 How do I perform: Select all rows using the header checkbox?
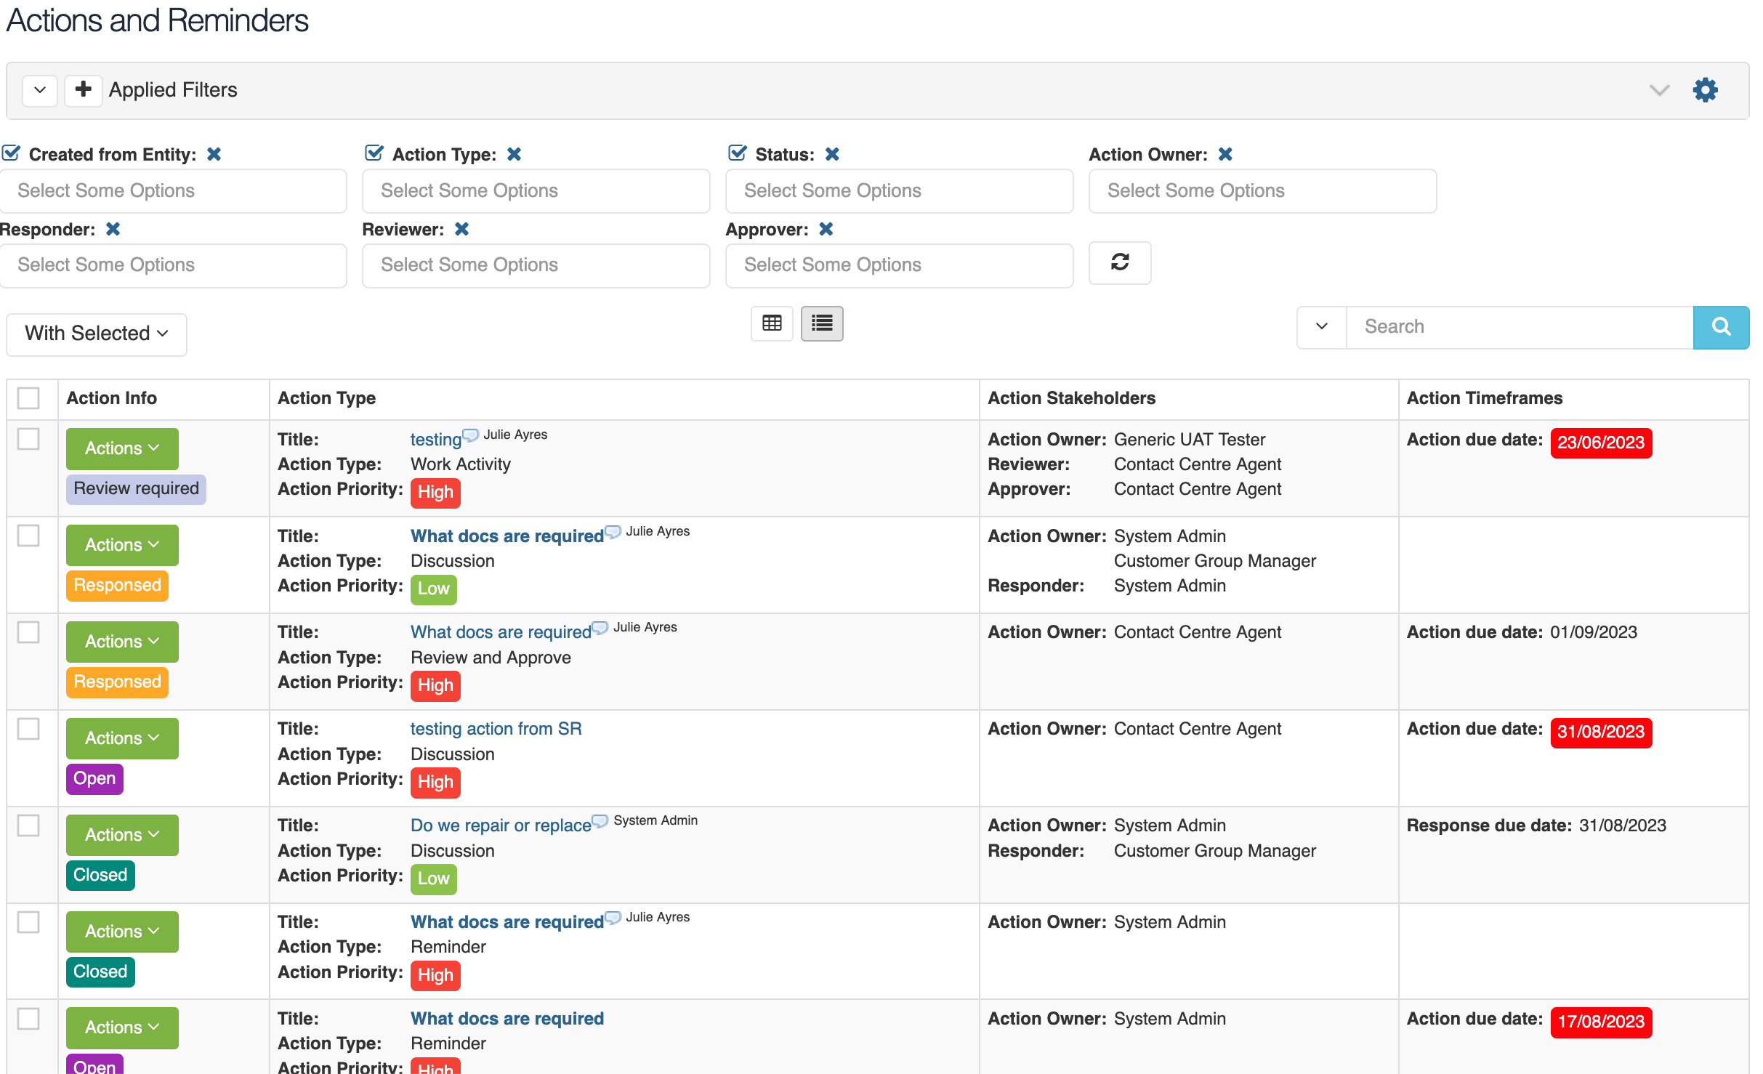click(x=28, y=397)
